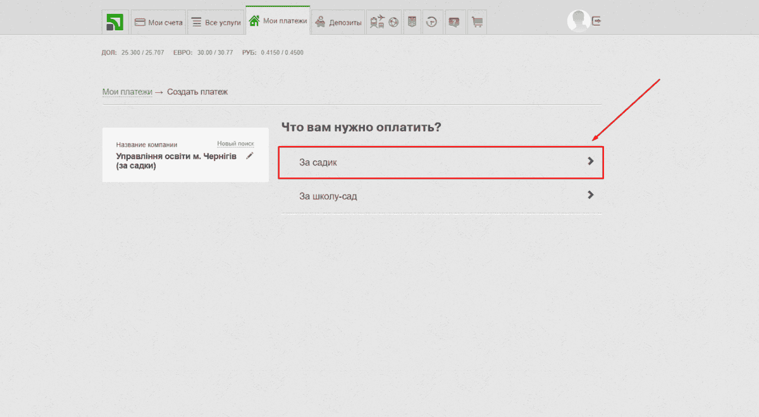Expand the За школу-сад chevron arrow
The height and width of the screenshot is (417, 759).
coord(590,195)
